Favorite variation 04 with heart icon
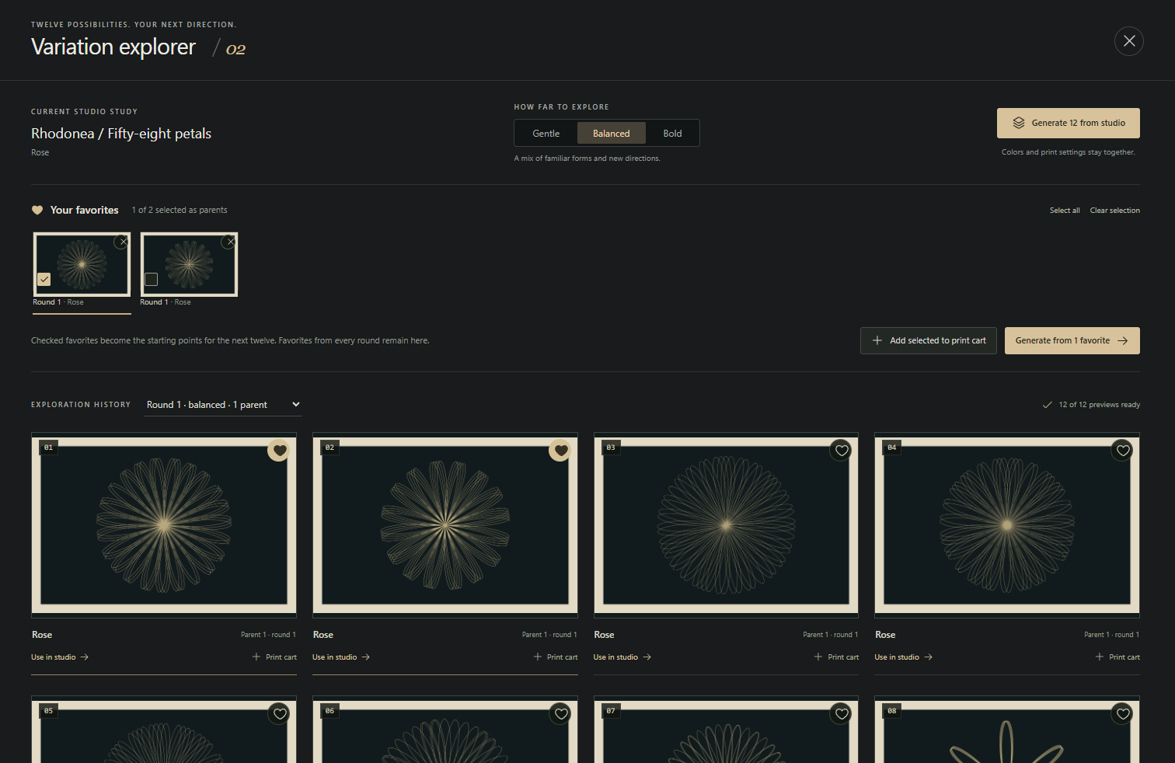Viewport: 1175px width, 763px height. click(x=1123, y=450)
